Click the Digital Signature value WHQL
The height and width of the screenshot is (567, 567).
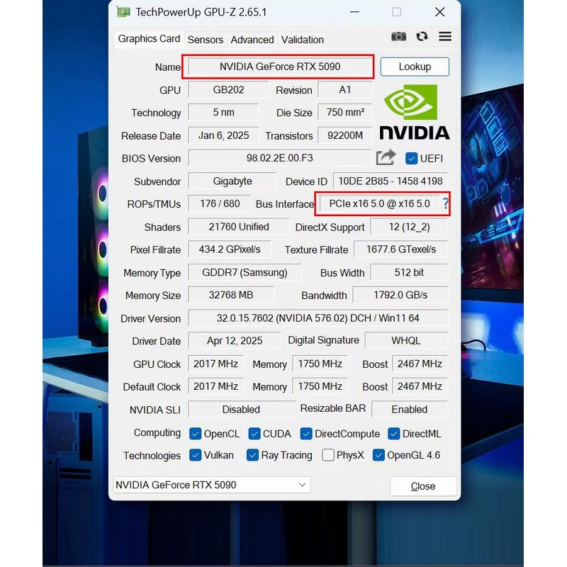coord(406,341)
